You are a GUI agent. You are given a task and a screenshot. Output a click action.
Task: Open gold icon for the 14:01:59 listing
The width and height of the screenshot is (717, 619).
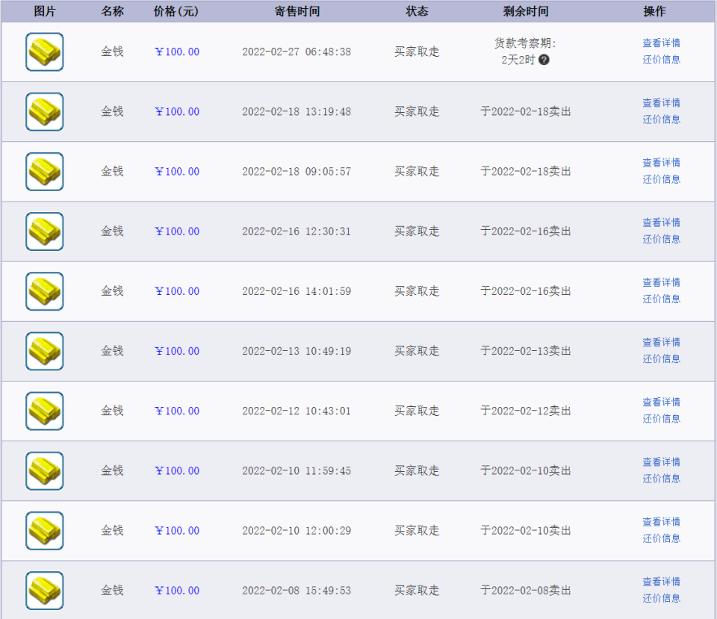45,291
